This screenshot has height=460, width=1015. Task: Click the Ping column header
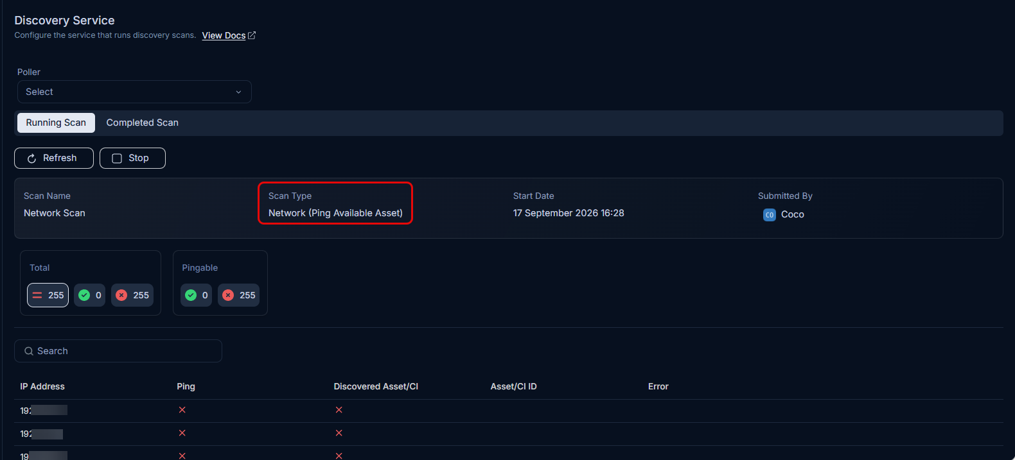coord(186,386)
